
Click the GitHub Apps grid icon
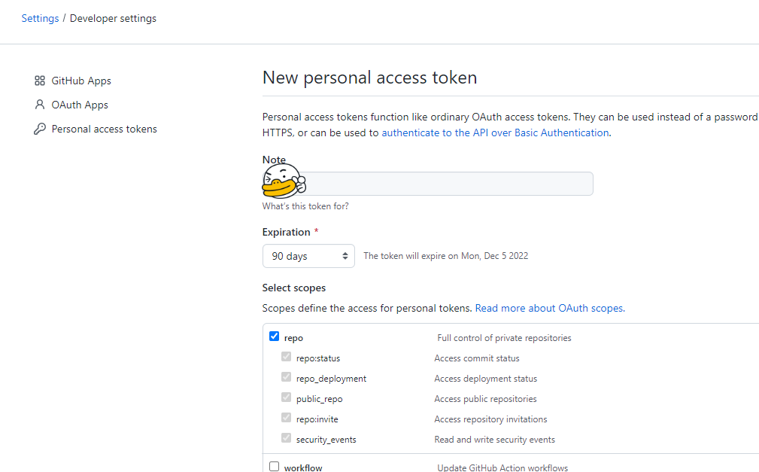(x=40, y=81)
